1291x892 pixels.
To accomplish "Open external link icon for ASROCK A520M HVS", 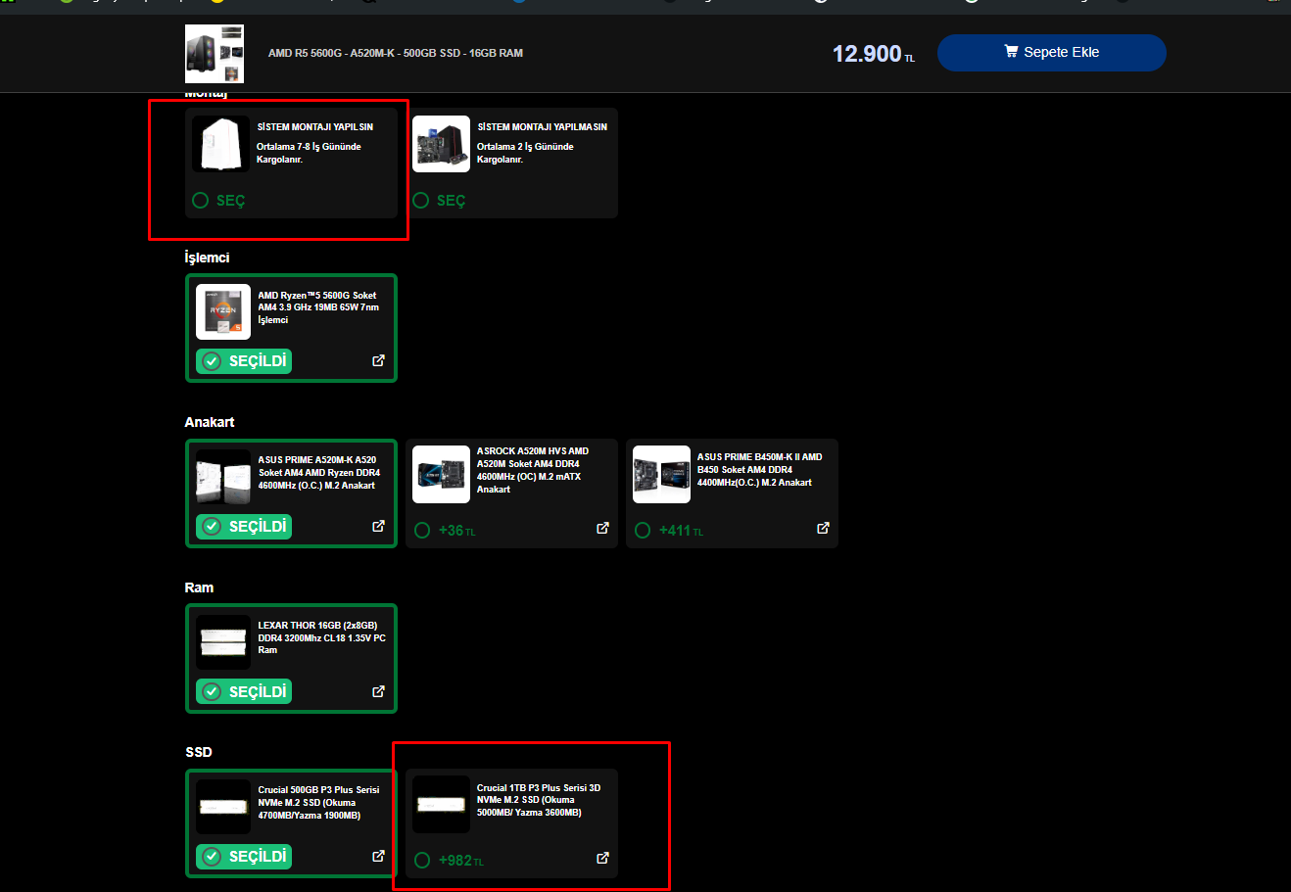I will coord(602,529).
